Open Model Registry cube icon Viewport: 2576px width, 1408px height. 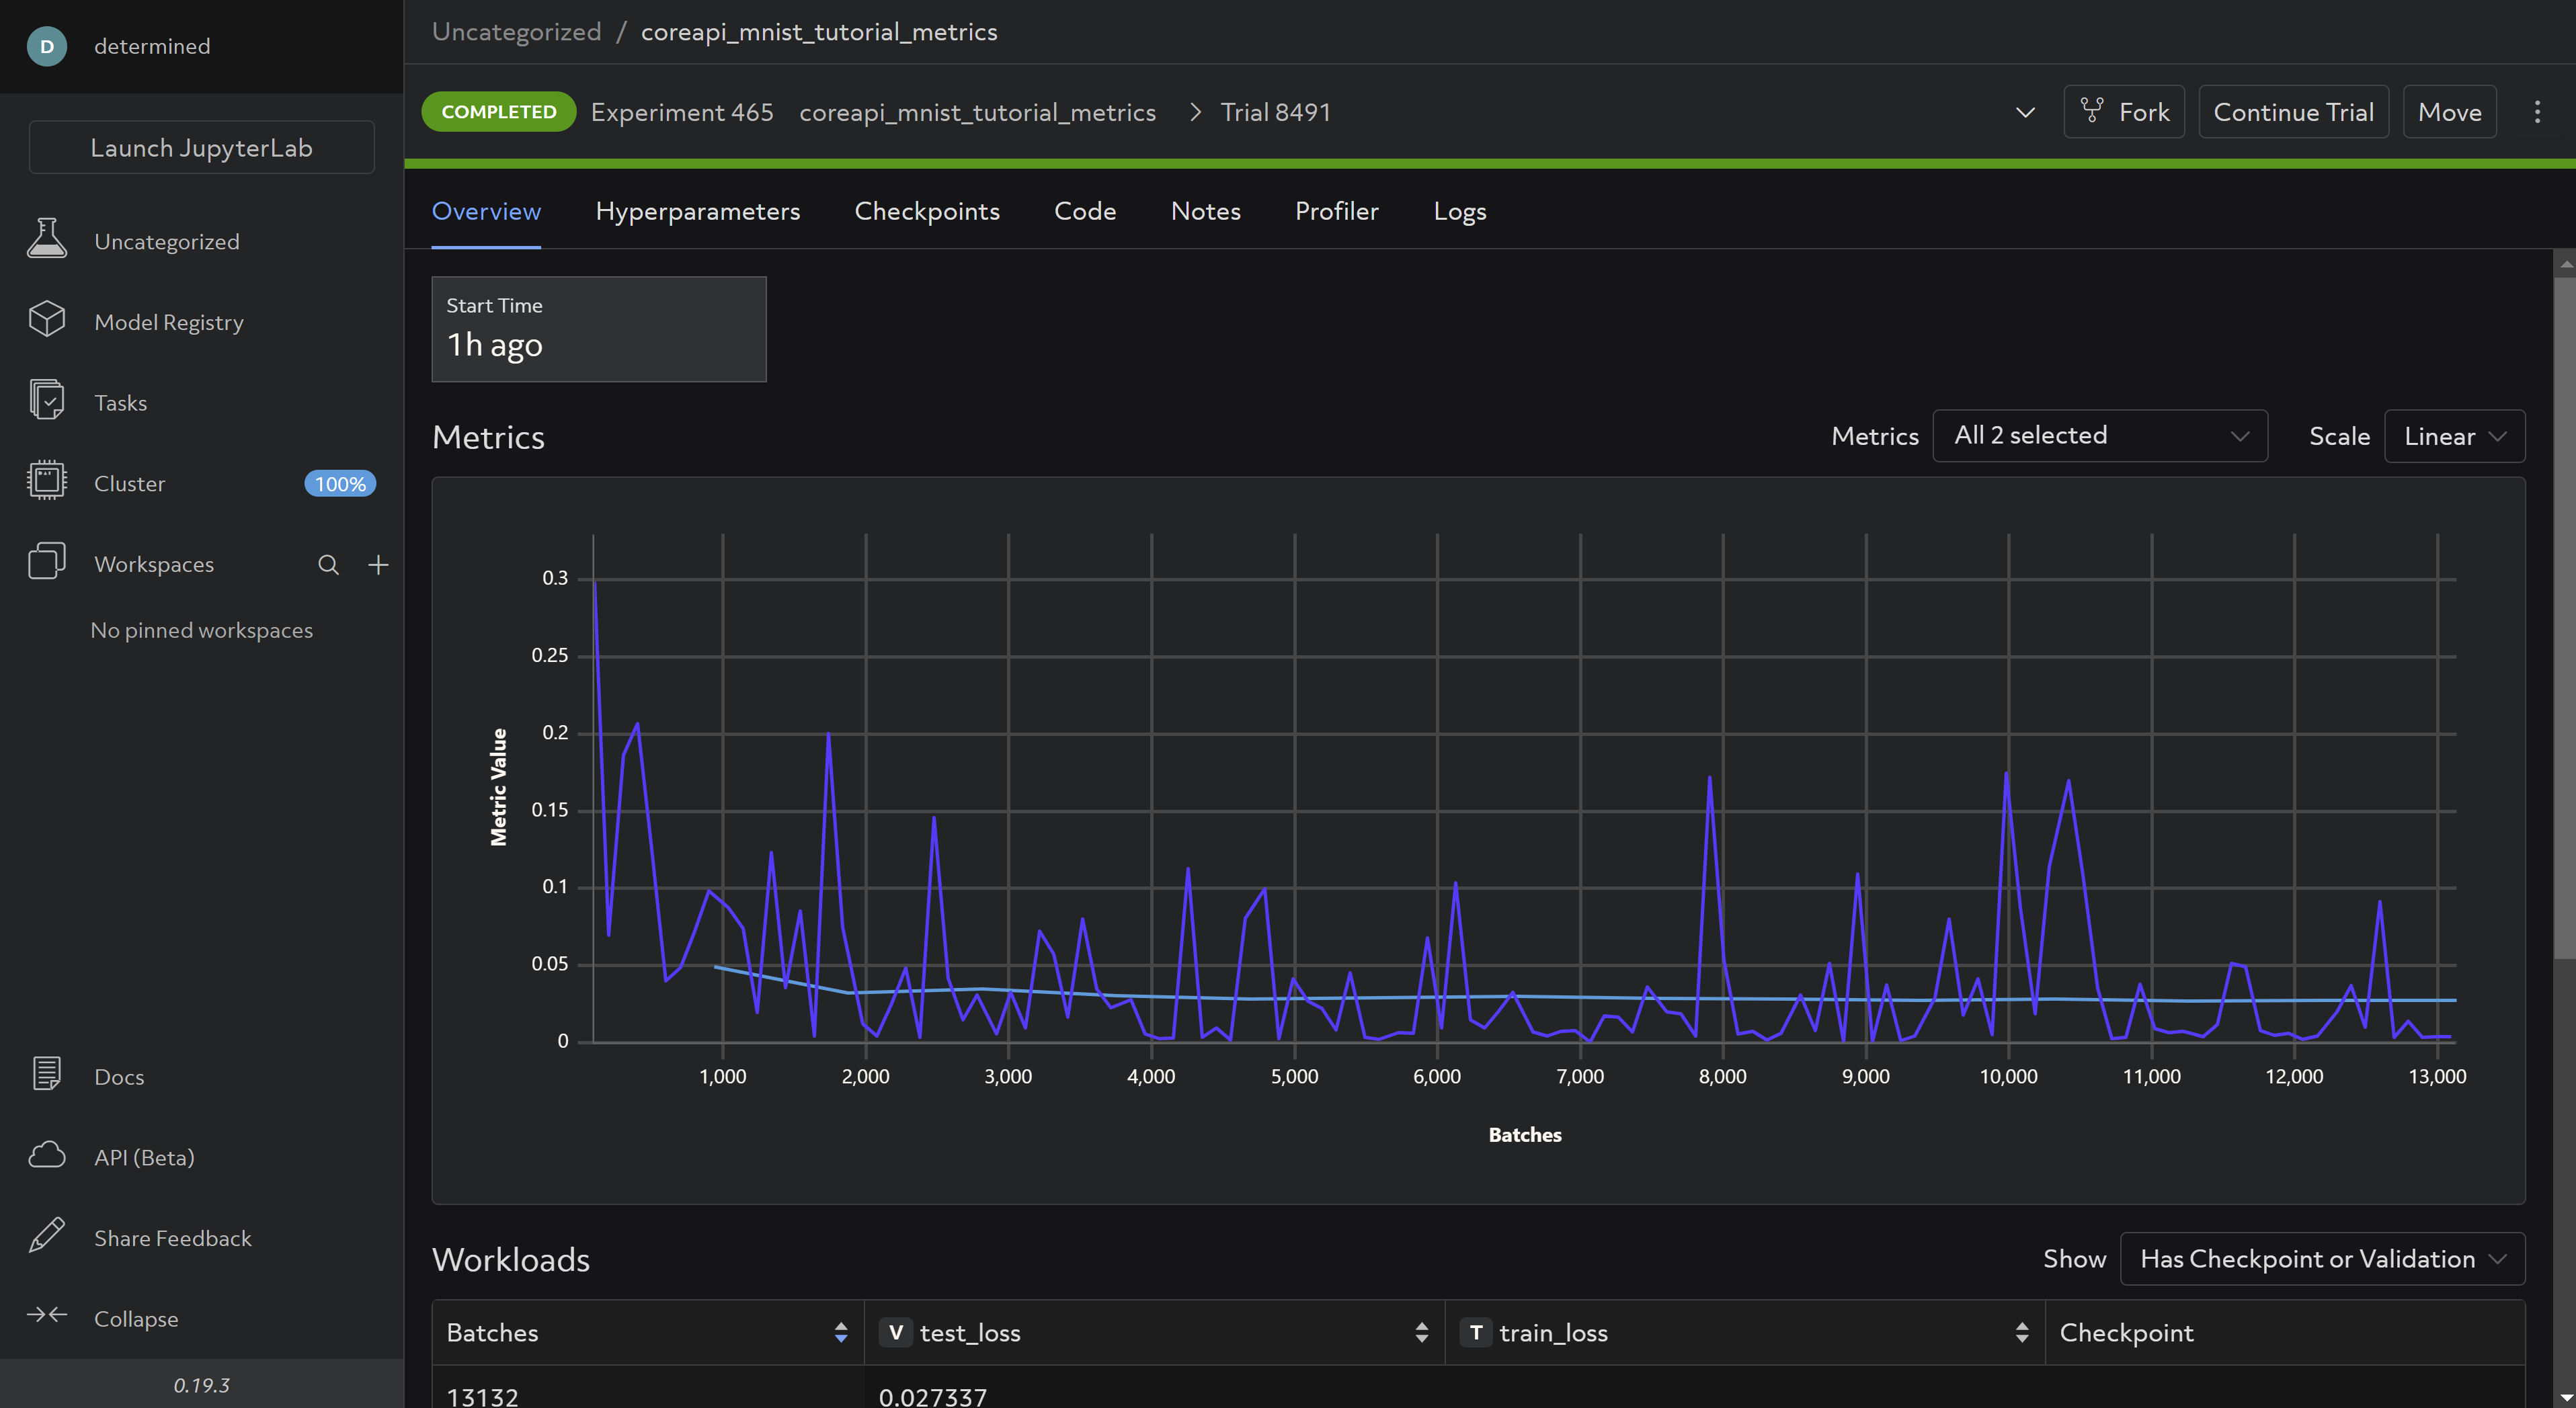pyautogui.click(x=46, y=320)
